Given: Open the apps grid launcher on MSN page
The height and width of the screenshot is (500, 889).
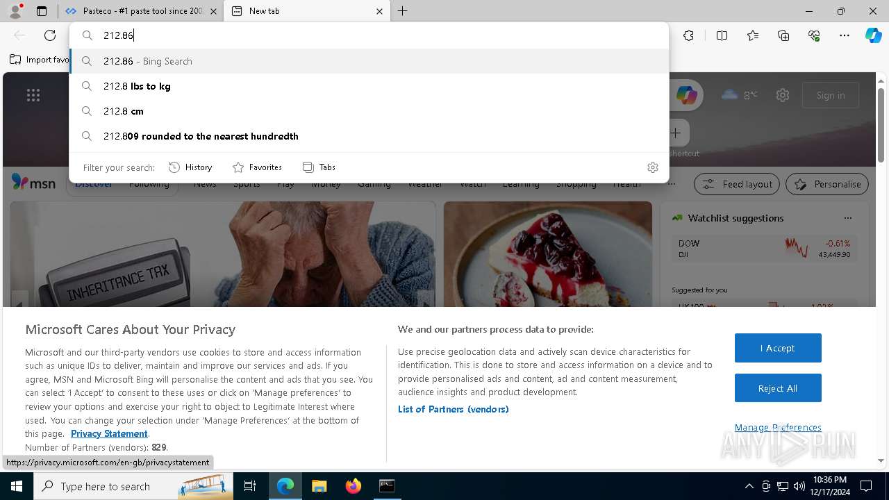Looking at the screenshot, I should click(33, 95).
